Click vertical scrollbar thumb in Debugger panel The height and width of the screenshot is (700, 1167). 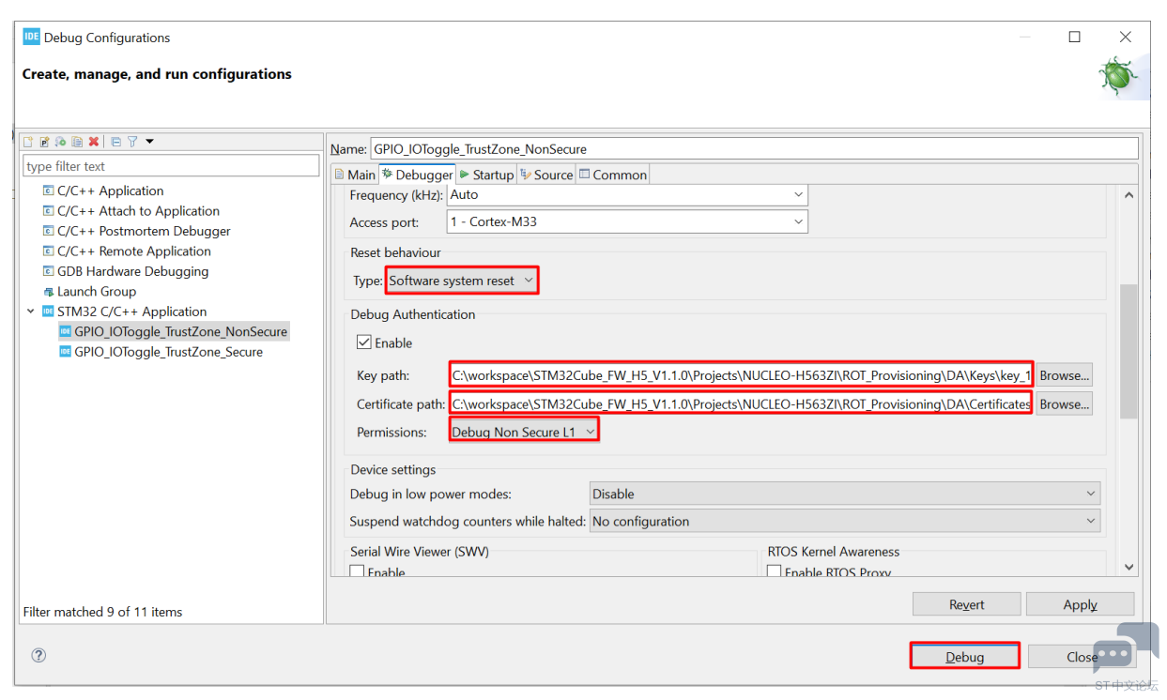(x=1129, y=351)
